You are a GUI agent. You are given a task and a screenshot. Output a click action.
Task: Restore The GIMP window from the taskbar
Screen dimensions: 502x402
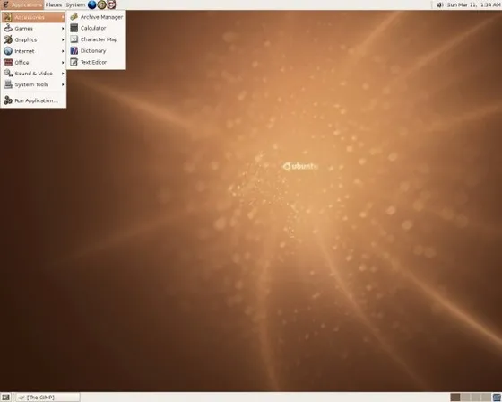(x=48, y=398)
